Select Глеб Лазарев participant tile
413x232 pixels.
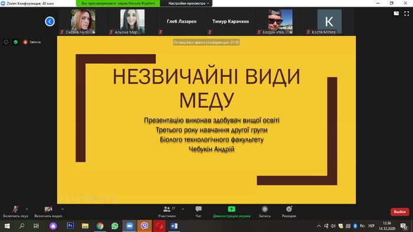(182, 22)
